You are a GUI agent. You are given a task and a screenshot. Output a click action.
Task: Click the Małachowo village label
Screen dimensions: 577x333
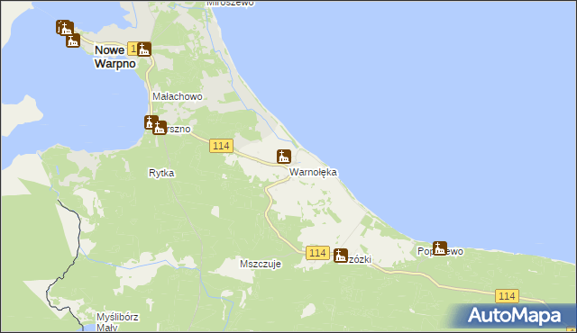pos(178,96)
